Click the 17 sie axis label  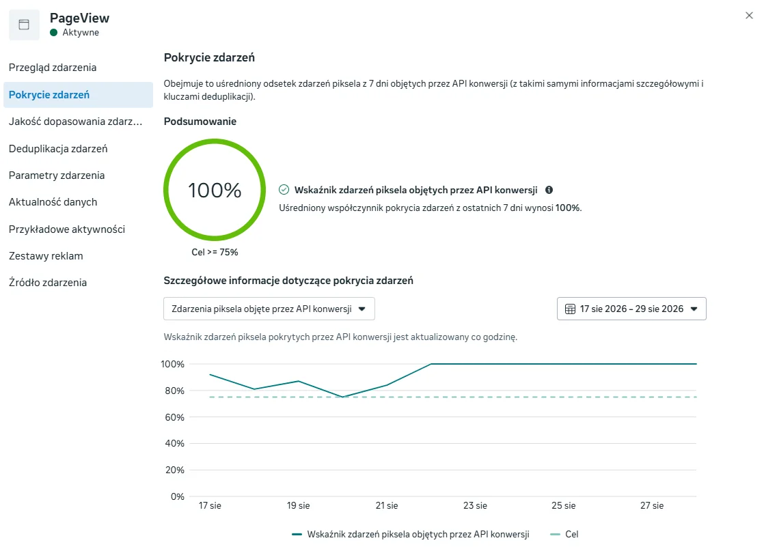pyautogui.click(x=210, y=506)
